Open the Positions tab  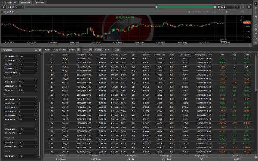pyautogui.click(x=74, y=50)
